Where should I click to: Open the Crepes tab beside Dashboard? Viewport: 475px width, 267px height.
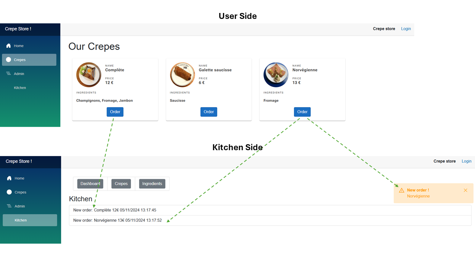(121, 184)
